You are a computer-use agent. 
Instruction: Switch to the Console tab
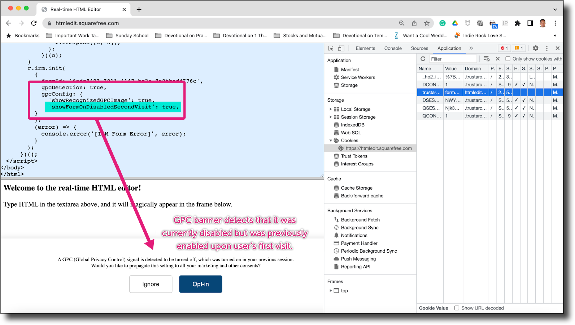click(x=393, y=48)
